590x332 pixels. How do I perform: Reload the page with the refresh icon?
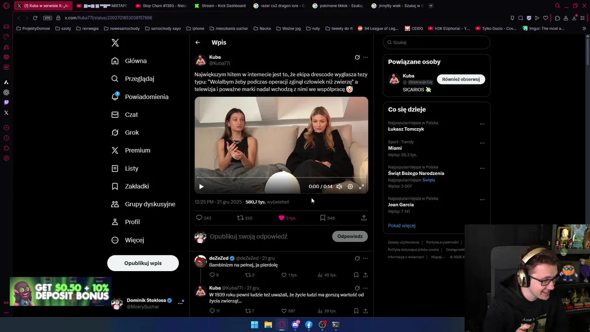click(x=35, y=18)
